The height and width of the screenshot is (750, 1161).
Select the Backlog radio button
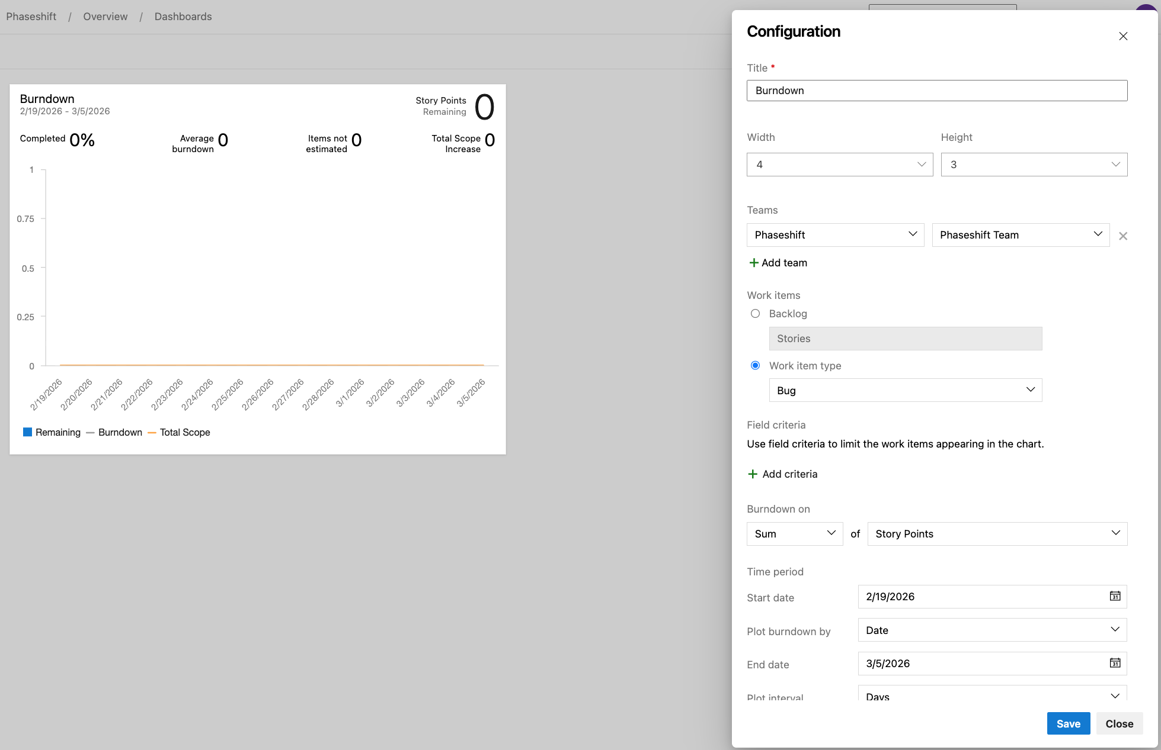coord(755,314)
